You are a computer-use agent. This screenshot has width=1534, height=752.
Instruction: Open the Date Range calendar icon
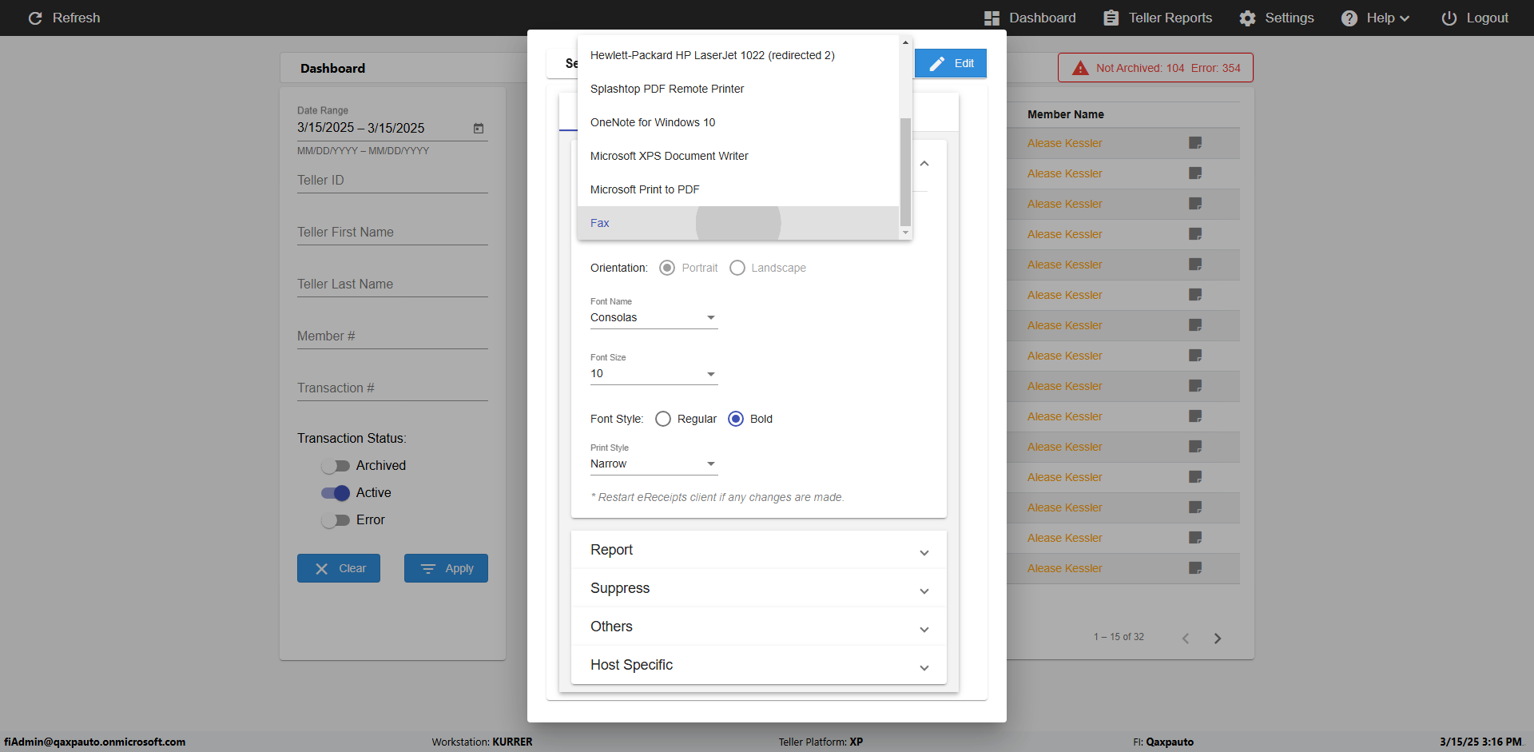479,129
